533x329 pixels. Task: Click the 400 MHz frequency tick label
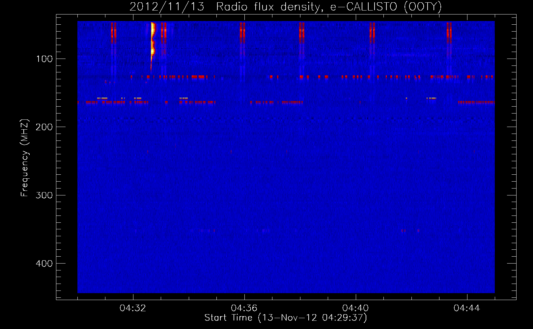pyautogui.click(x=44, y=263)
